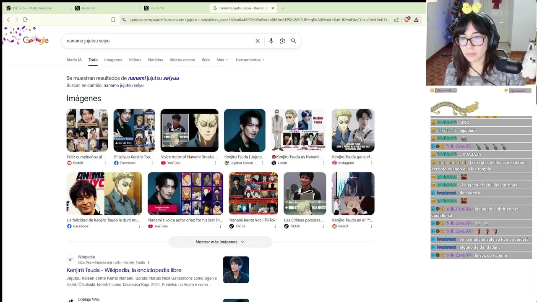
Task: Open Facebook 'El seiyuu Kenjiro' thumbnail
Action: [x=134, y=130]
